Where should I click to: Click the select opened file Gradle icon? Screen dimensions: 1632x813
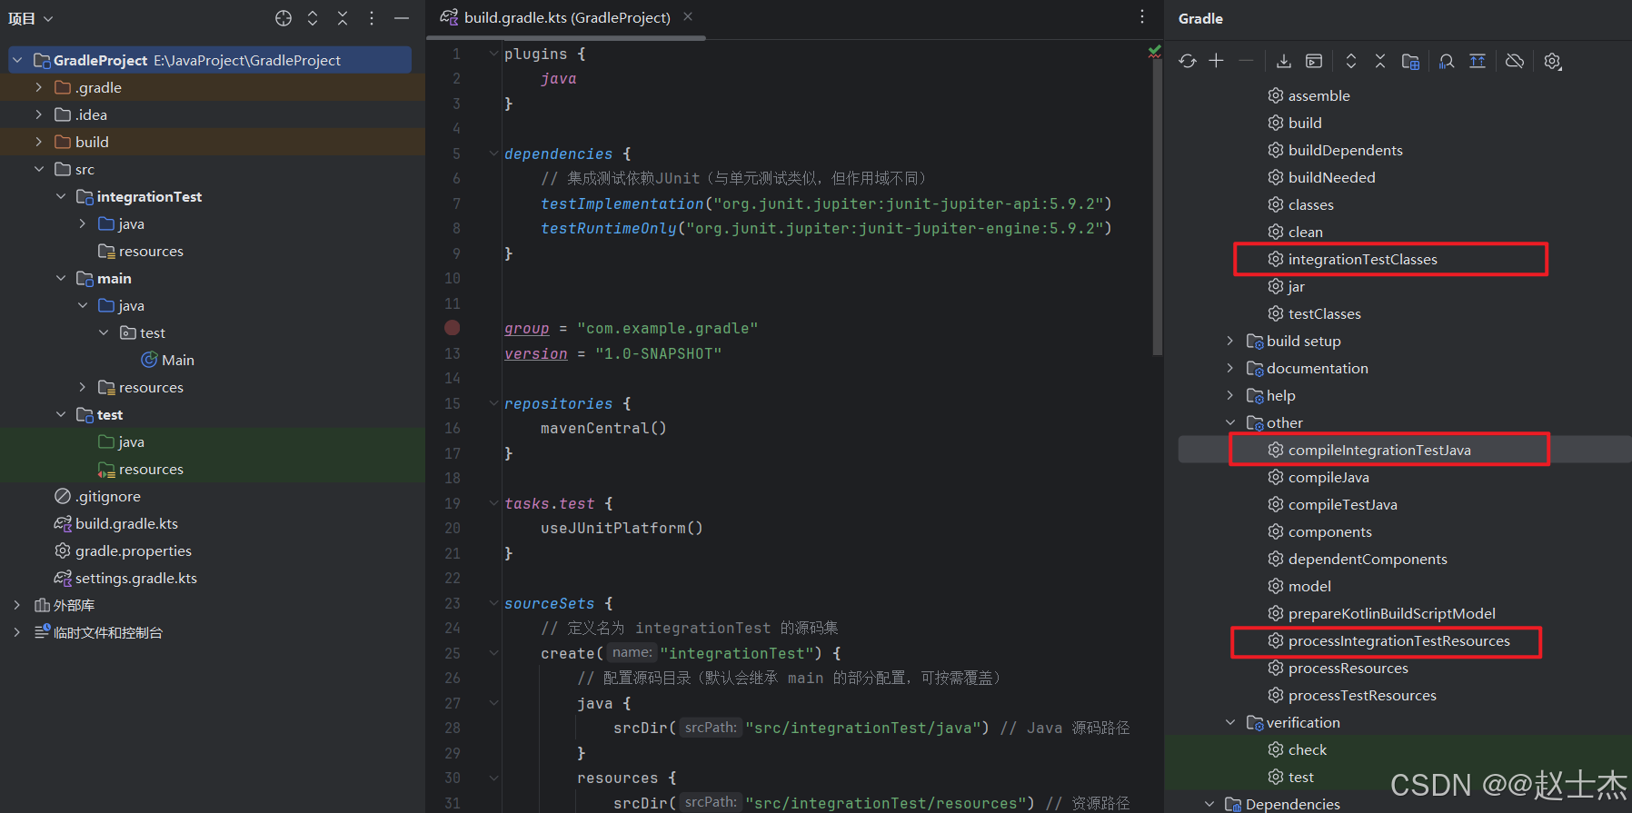click(x=1478, y=61)
